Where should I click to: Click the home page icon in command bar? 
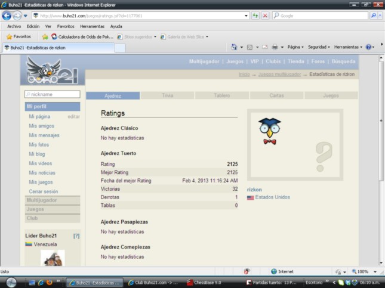click(x=235, y=47)
